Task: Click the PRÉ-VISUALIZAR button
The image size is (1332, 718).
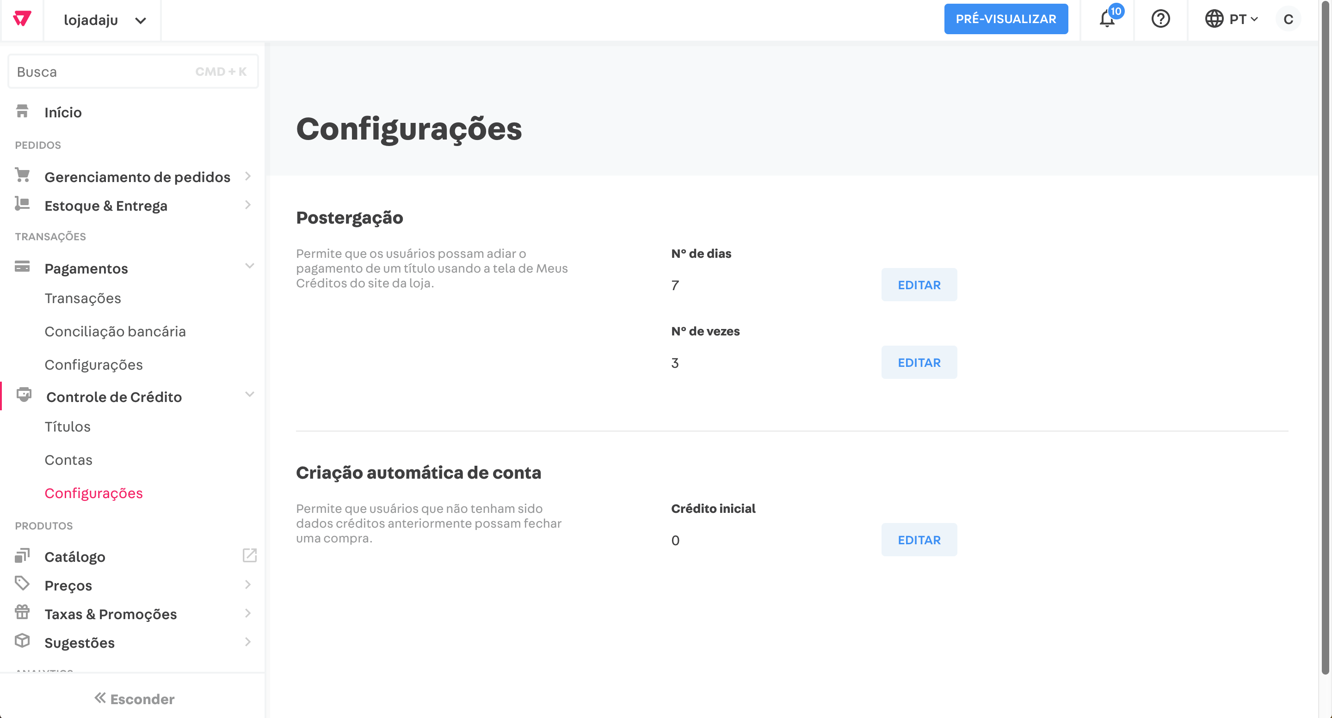Action: pyautogui.click(x=1006, y=19)
